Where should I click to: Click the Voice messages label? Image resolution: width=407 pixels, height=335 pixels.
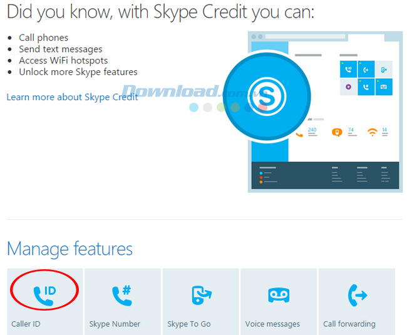[x=272, y=324]
